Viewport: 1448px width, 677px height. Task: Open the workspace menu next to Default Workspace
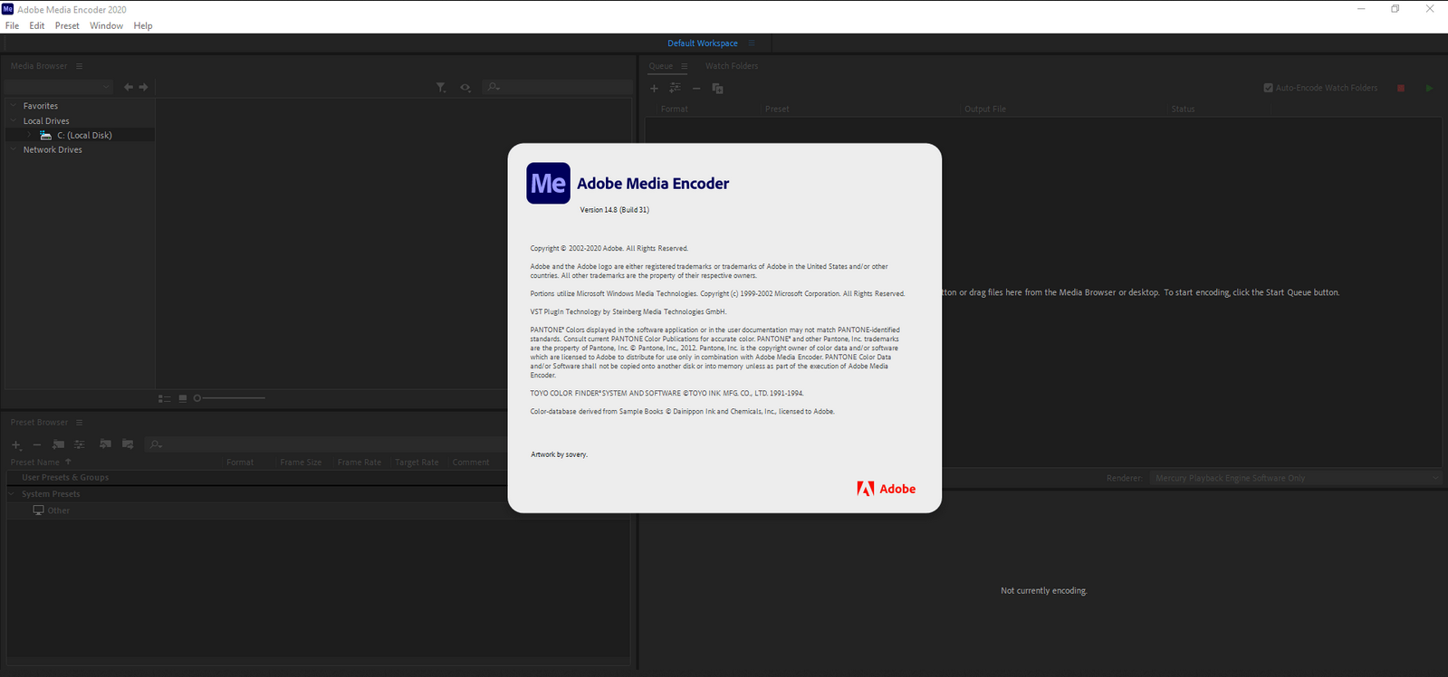(752, 43)
